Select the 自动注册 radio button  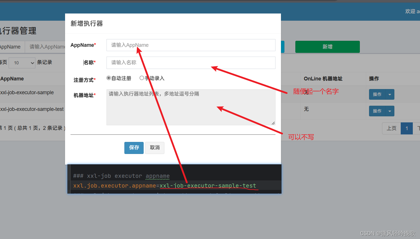coord(109,78)
